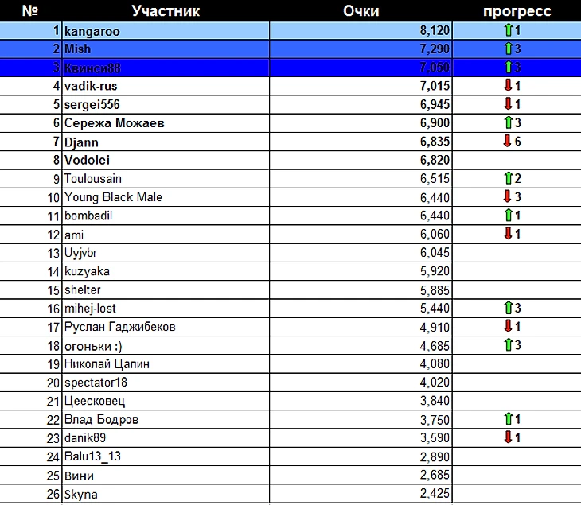Click the прогресс column header
Screen dimensions: 581x505
[517, 11]
